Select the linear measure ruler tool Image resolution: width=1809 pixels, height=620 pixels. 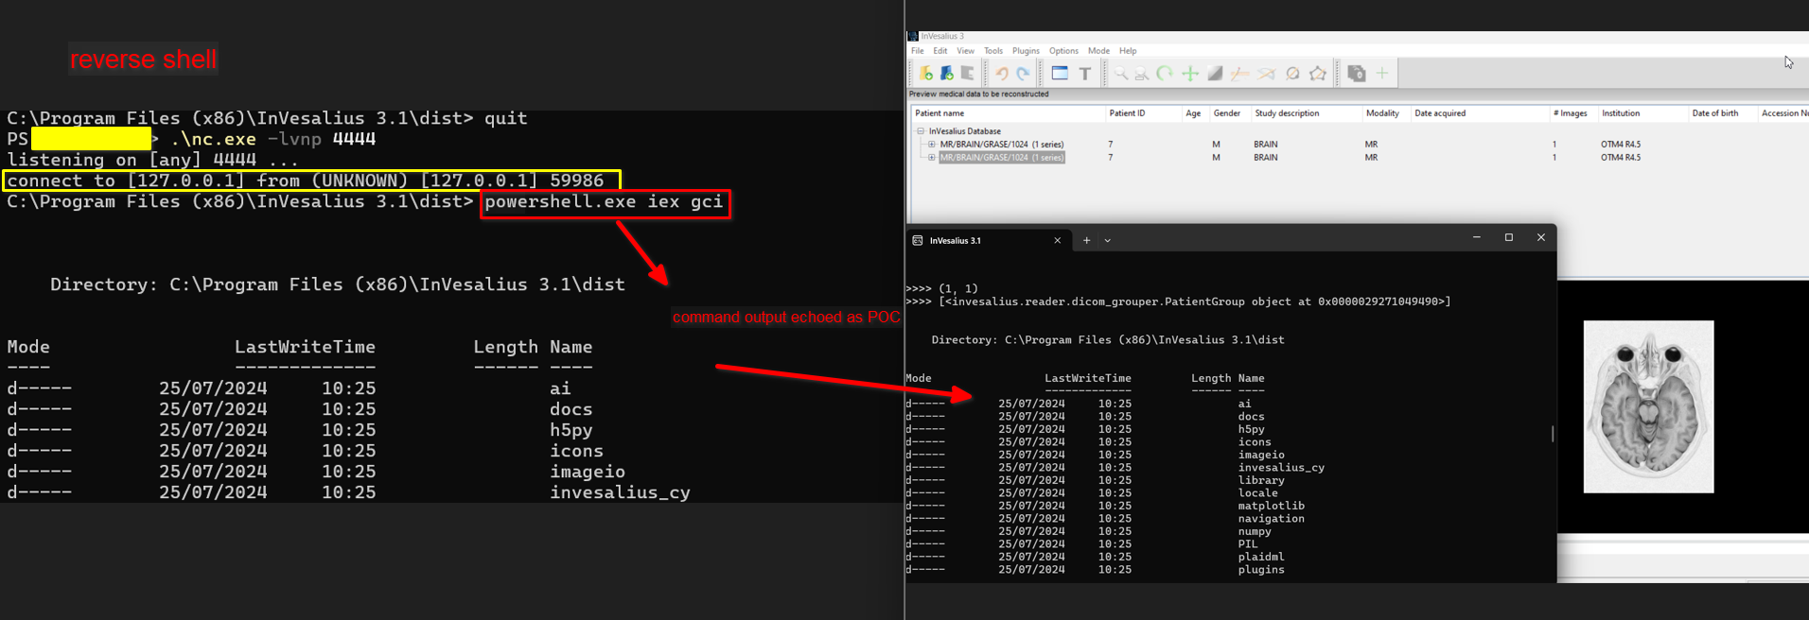1239,74
